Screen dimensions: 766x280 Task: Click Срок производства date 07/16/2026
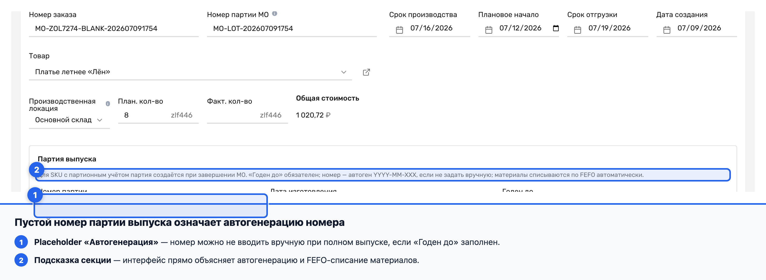click(x=431, y=28)
